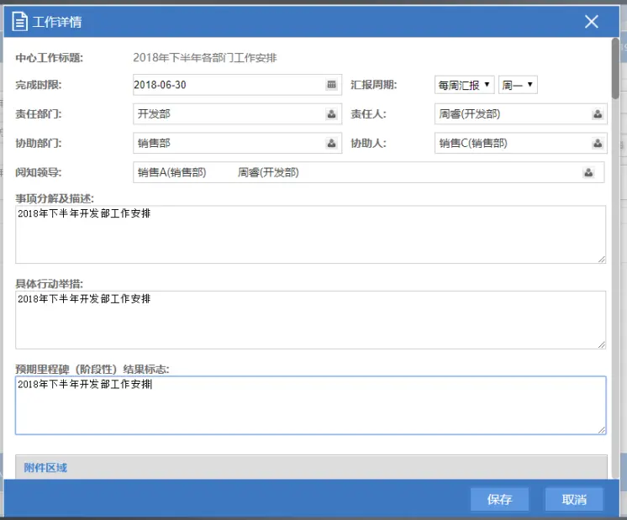Viewport: 627px width, 520px height.
Task: Pick department with 责任部门 person icon
Action: click(331, 114)
